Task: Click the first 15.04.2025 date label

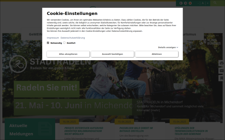Action: [x=124, y=122]
